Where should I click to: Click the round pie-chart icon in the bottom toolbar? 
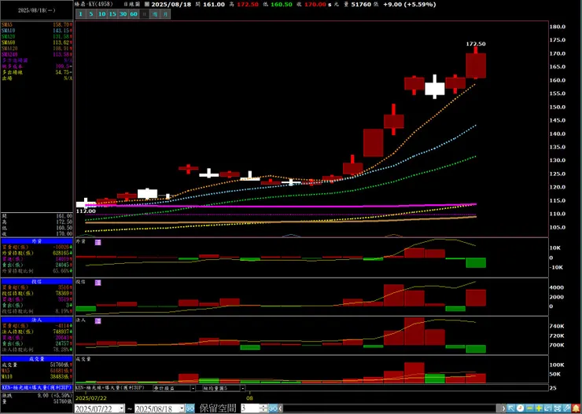point(521,408)
